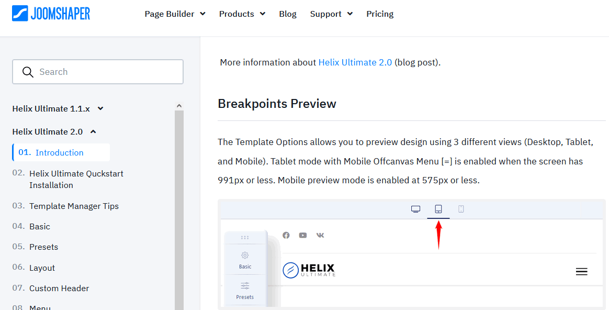609x310 pixels.
Task: Follow the Helix Ultimate 2.0 blog link
Action: click(x=355, y=62)
